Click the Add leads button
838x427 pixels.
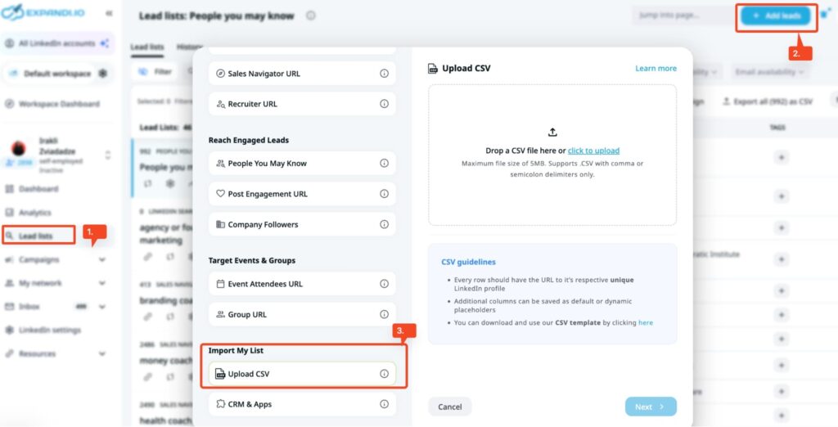pos(775,16)
